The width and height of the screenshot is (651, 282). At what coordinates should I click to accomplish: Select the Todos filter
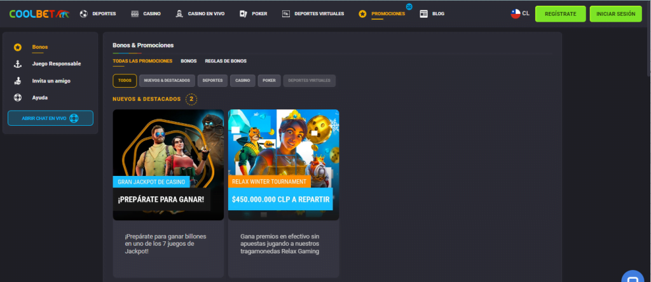[125, 81]
